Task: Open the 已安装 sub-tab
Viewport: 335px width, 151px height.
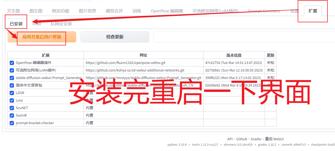Action: [x=16, y=24]
